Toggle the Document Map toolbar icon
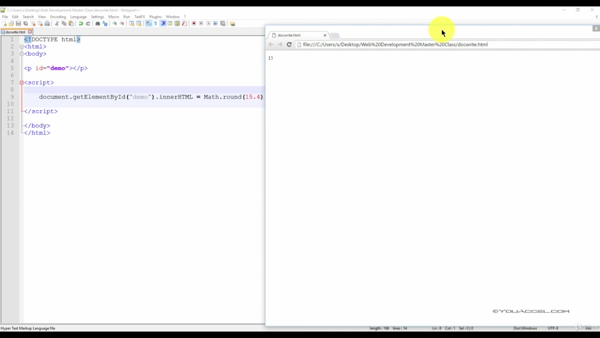 tap(177, 23)
